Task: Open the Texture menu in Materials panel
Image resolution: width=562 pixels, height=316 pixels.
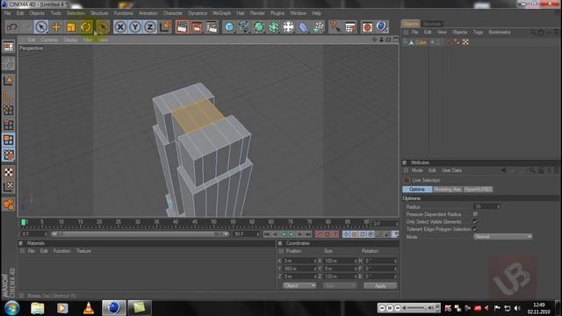Action: [x=83, y=251]
